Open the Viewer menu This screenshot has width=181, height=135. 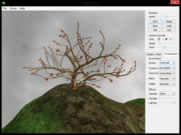(13, 8)
